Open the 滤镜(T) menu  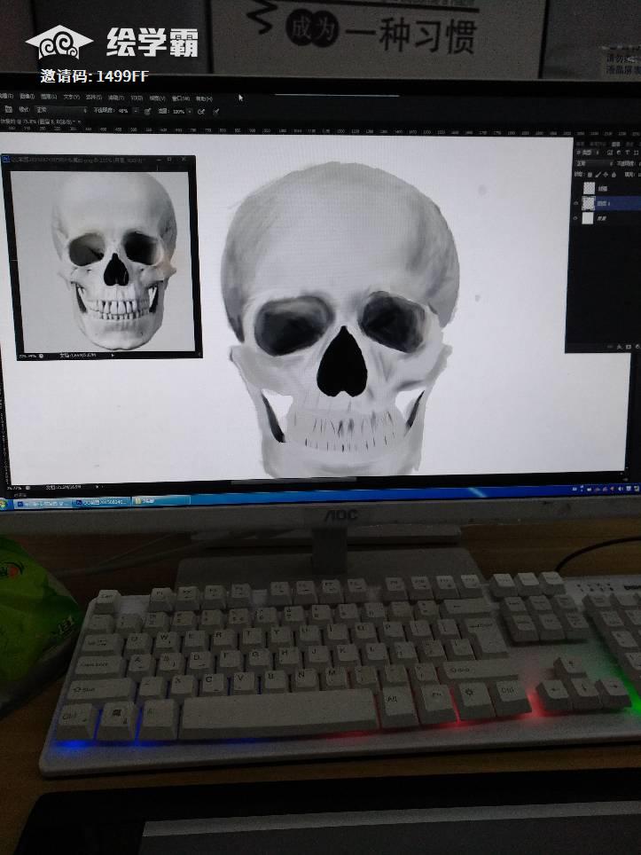(x=116, y=97)
